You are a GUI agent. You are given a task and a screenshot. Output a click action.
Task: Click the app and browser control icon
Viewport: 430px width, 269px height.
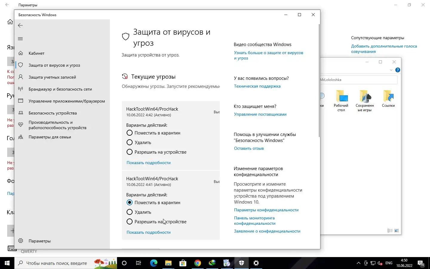pos(21,101)
